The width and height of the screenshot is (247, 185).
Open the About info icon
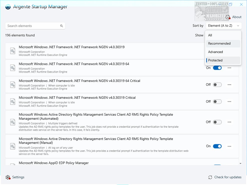click(x=228, y=17)
